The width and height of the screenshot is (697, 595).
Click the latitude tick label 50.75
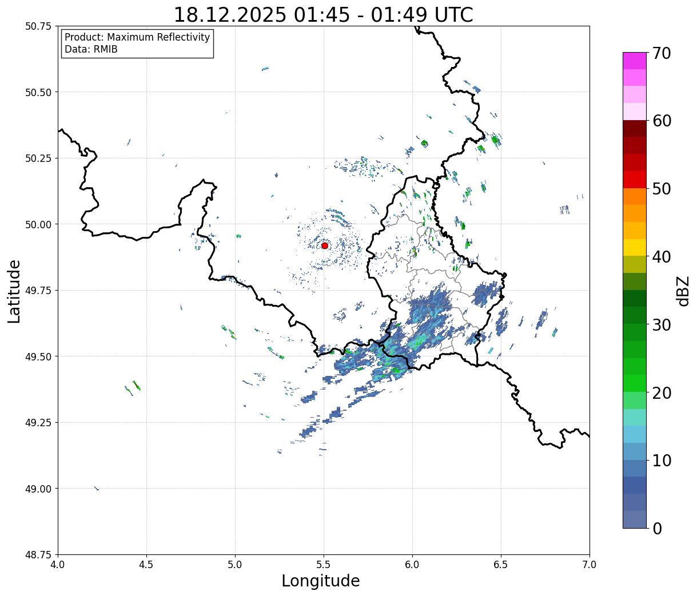[38, 26]
